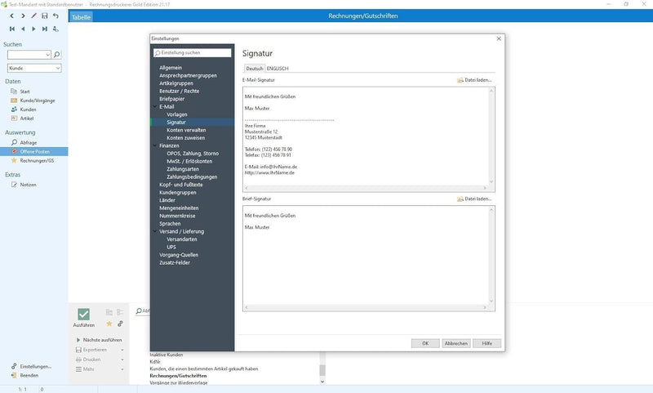Click the magnifier search icon beside search field
Image resolution: width=653 pixels, height=393 pixels.
[57, 55]
